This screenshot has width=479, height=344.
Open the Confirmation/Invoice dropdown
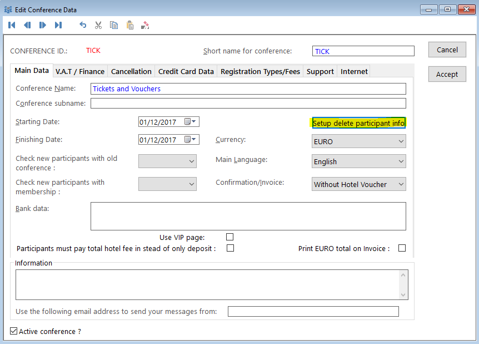(x=358, y=184)
